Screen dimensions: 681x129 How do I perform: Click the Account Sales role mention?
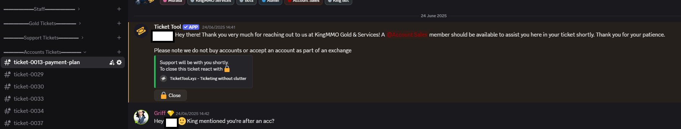(x=407, y=35)
